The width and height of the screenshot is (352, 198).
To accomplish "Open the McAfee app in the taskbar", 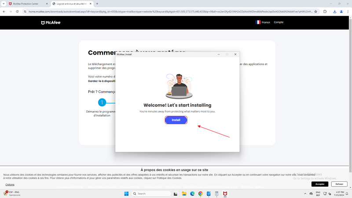I will coord(225,194).
